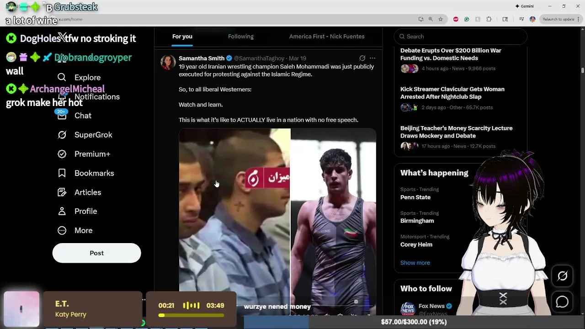Open America First - Nick Fuentes tab
The width and height of the screenshot is (585, 329).
[327, 37]
